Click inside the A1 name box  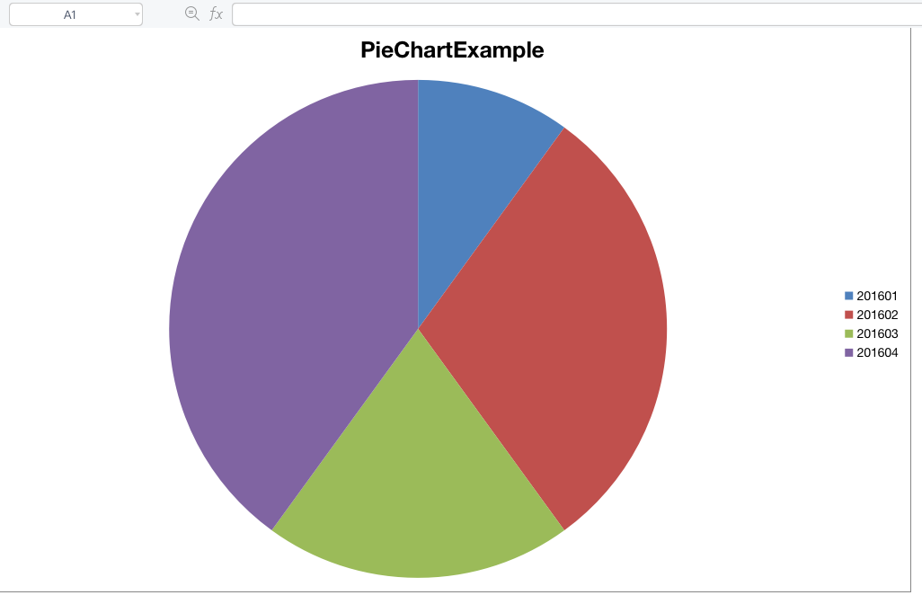click(70, 14)
